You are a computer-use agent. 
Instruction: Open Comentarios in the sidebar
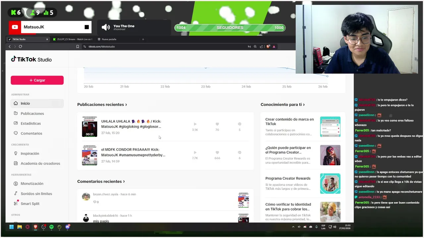coord(37,133)
